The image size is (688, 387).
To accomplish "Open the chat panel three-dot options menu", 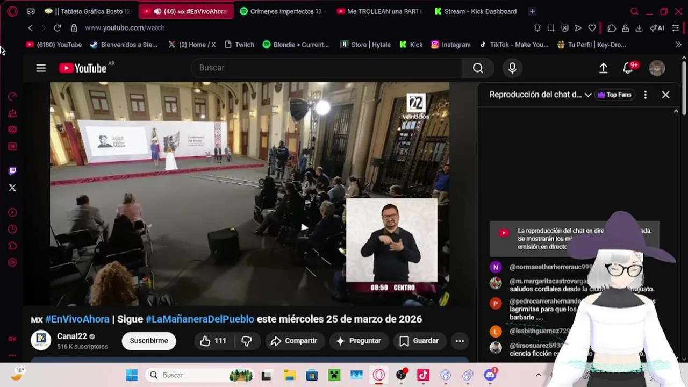I will coord(645,95).
